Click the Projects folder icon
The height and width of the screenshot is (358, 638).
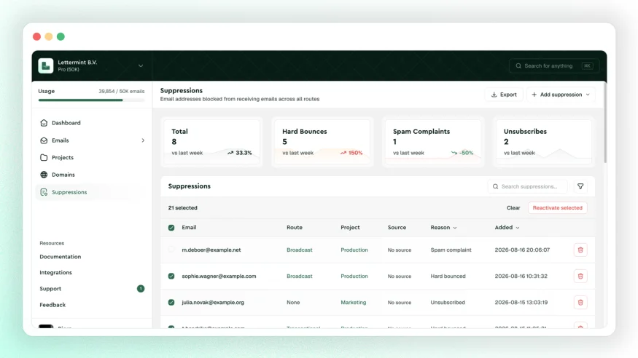(44, 157)
